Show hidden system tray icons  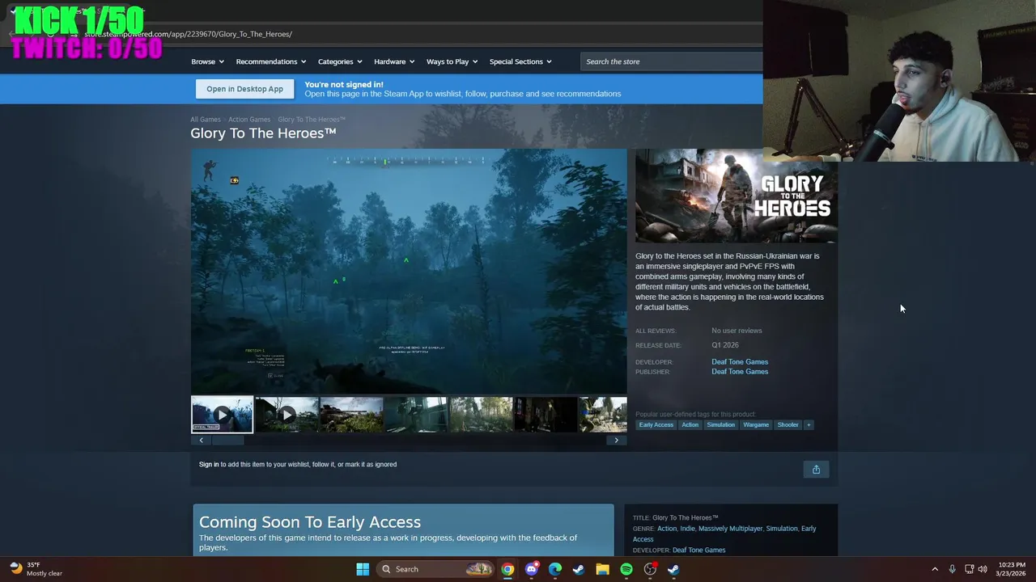coord(935,569)
